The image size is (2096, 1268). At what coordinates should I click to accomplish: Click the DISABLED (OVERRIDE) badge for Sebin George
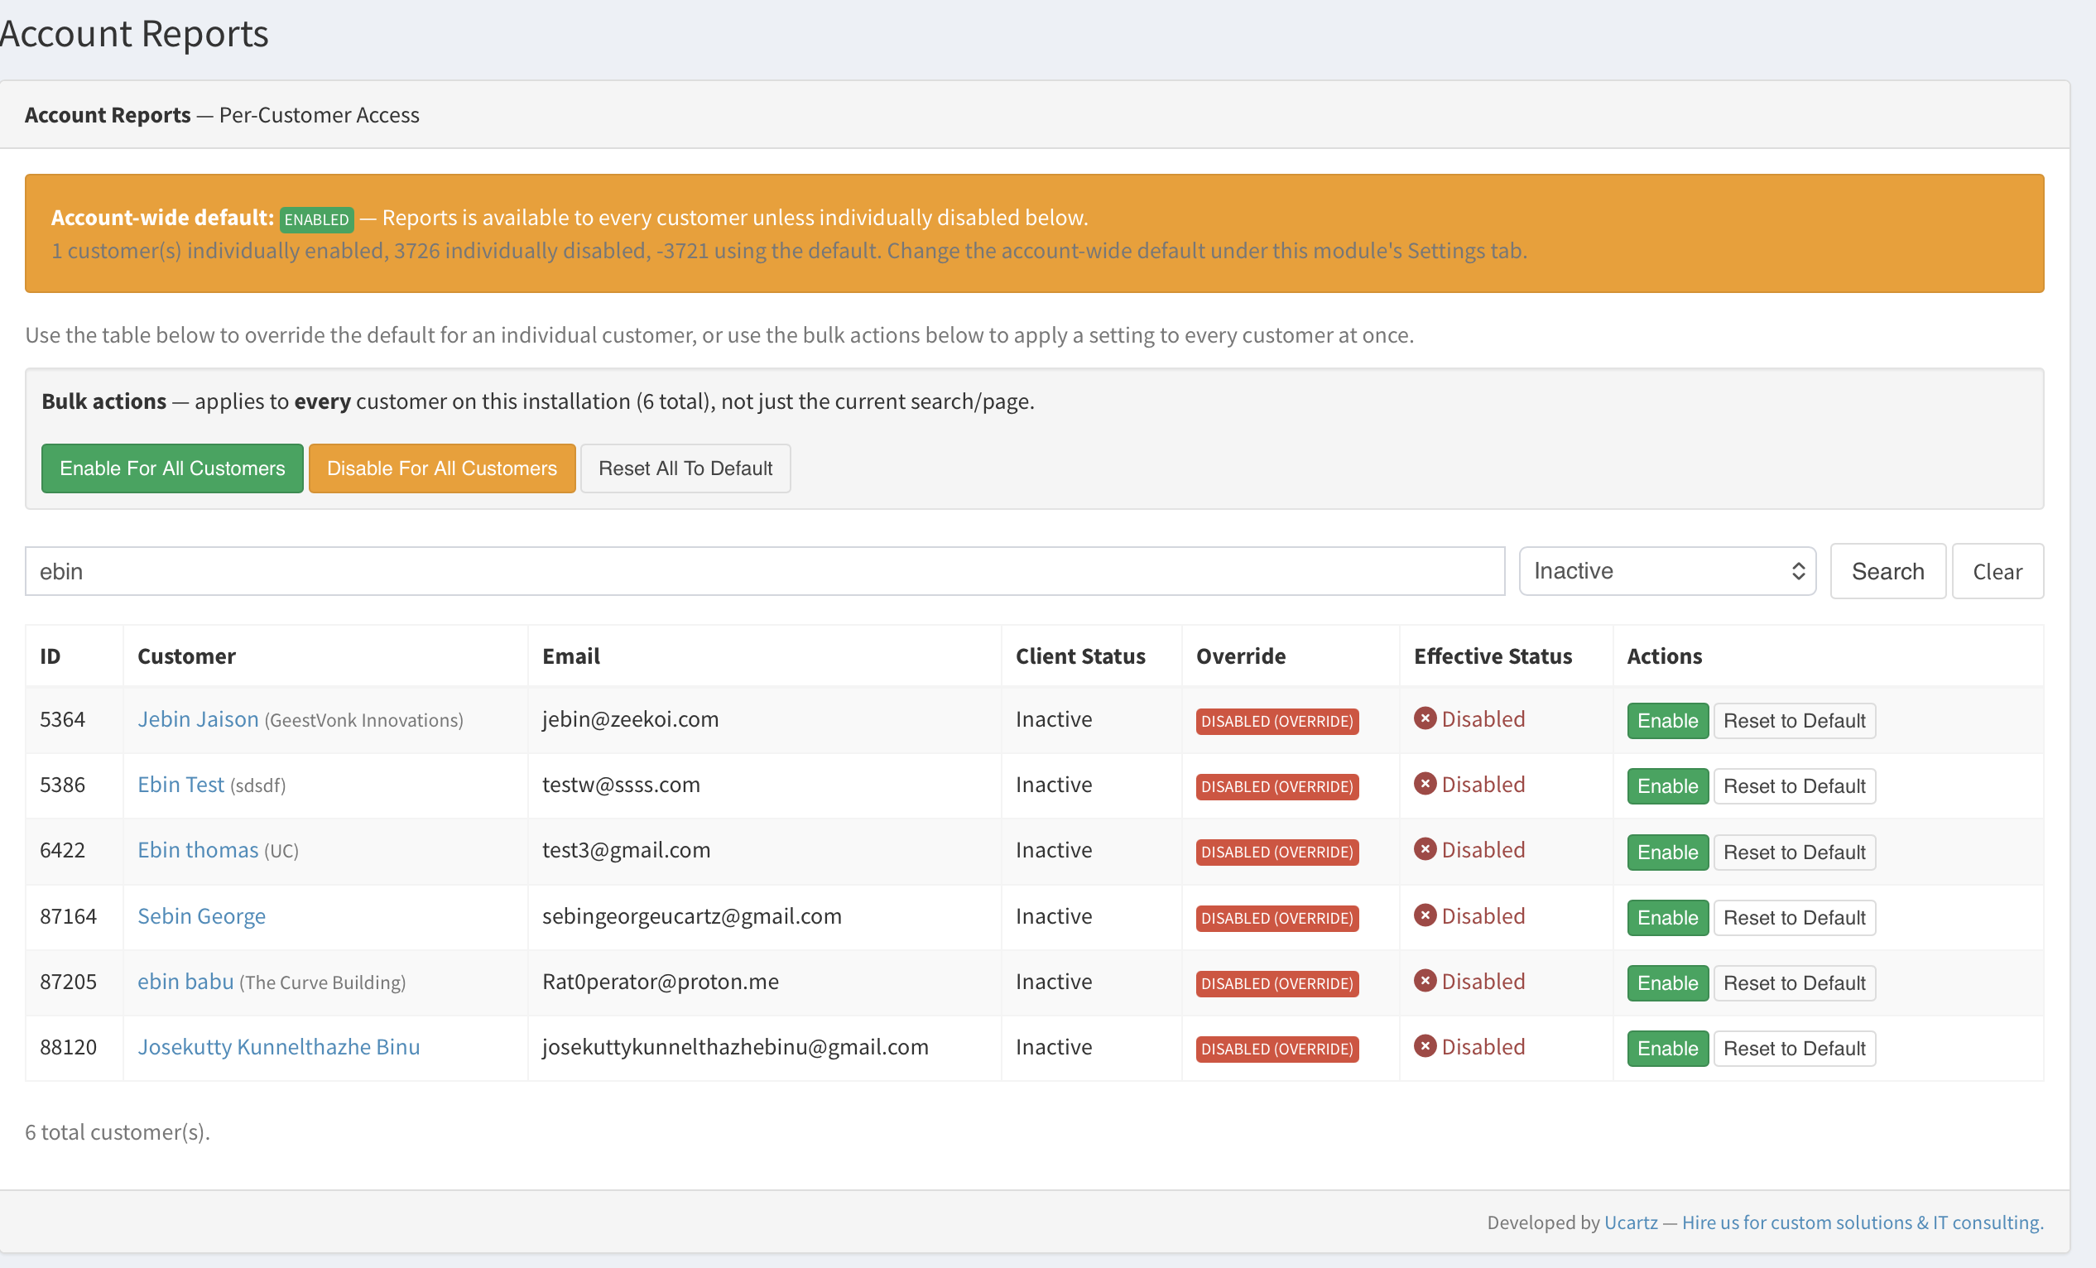click(1276, 918)
